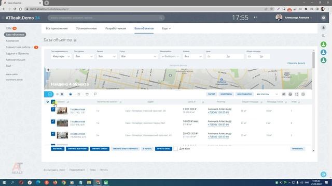
Task: Open Автоматизация in the left menu
Action: [16, 60]
